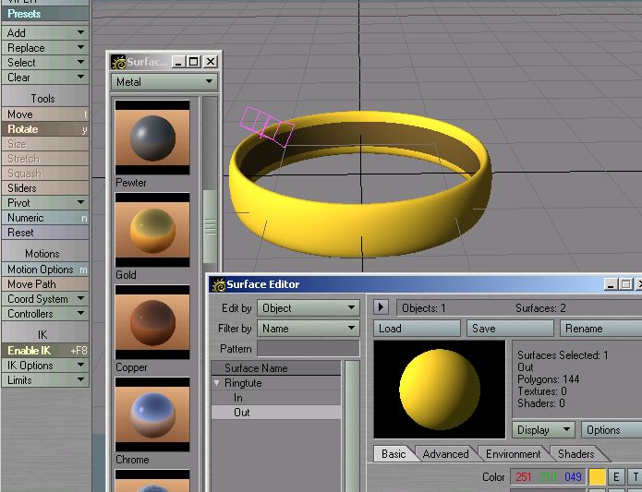
Task: Collapse the Ringtute surface tree
Action: pos(216,383)
